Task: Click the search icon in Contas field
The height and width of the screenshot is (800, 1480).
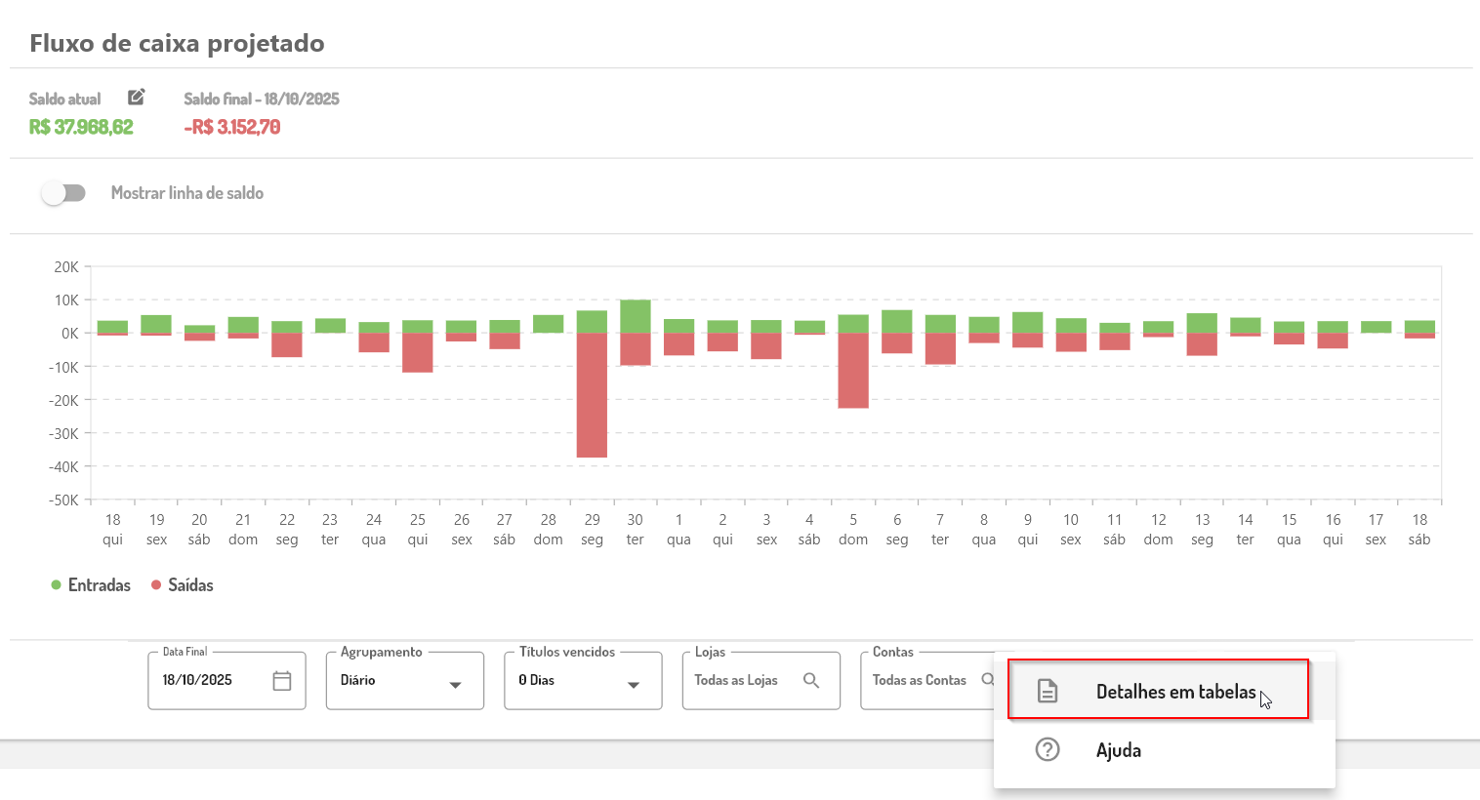Action: coord(987,680)
